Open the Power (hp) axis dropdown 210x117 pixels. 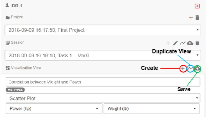click(x=54, y=109)
